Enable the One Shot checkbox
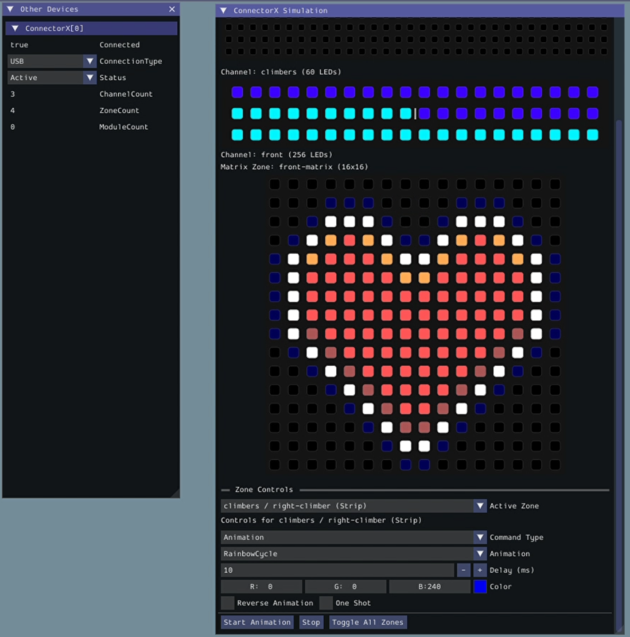 click(326, 603)
